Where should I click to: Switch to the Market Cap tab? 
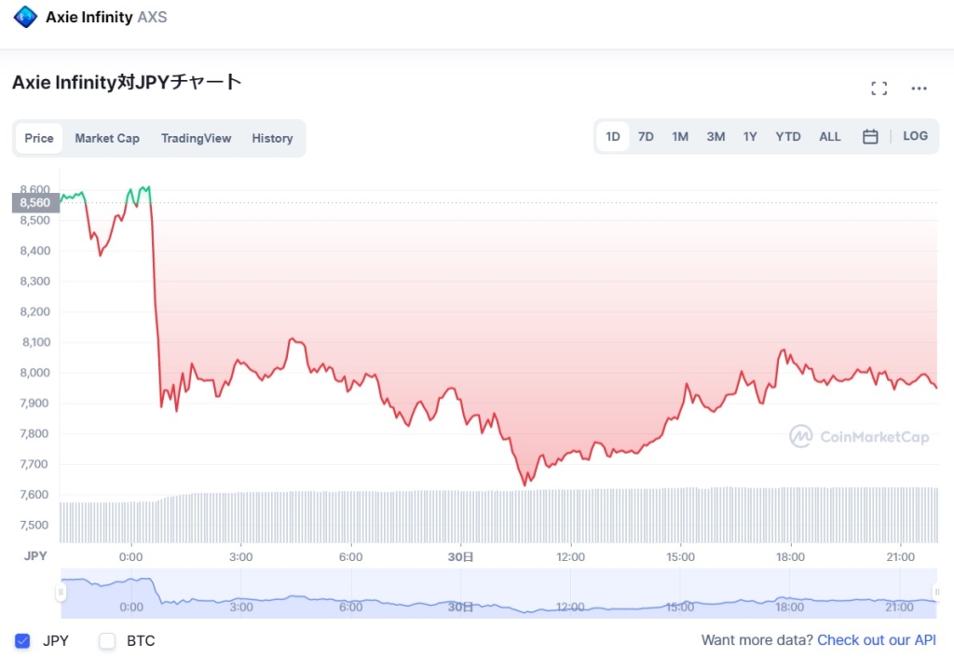coord(107,138)
